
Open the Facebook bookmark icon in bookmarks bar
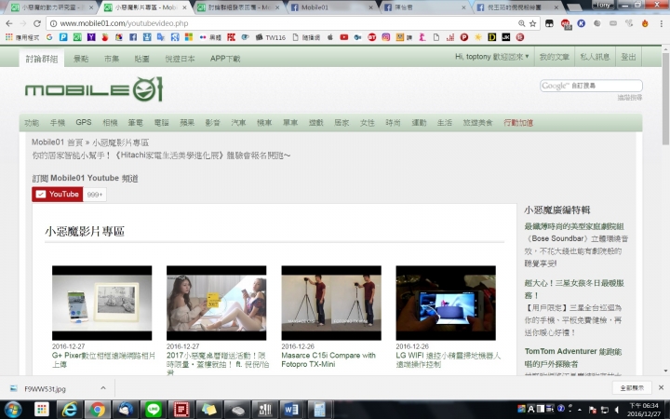pyautogui.click(x=133, y=37)
